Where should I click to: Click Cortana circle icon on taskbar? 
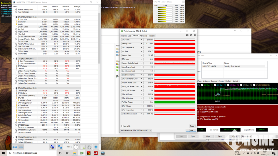[60, 153]
